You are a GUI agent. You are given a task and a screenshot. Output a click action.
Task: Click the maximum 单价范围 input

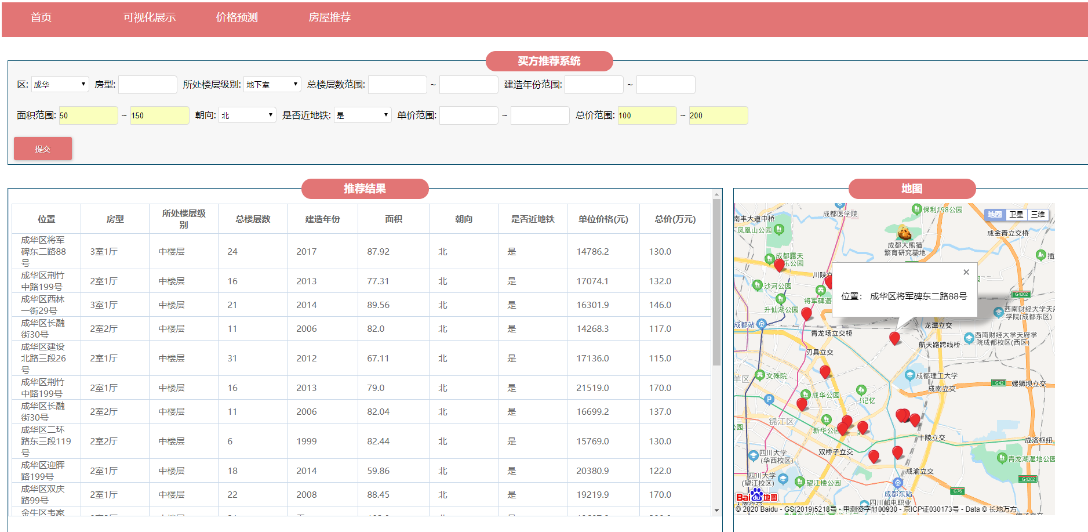point(540,115)
